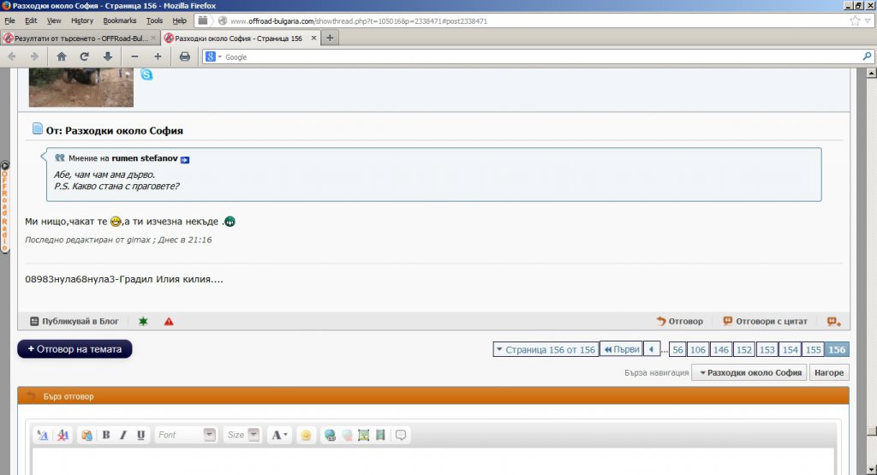This screenshot has width=877, height=475.
Task: Insert an image using the picture icon
Action: (x=363, y=435)
